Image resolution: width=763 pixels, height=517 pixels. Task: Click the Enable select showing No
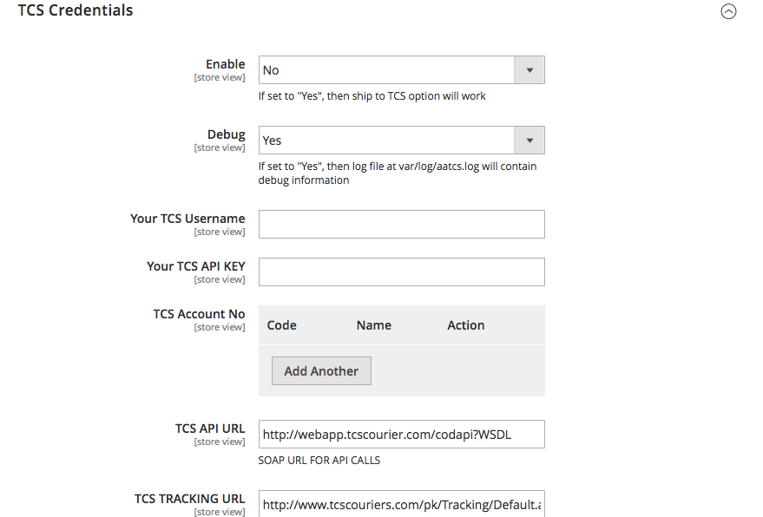click(401, 70)
